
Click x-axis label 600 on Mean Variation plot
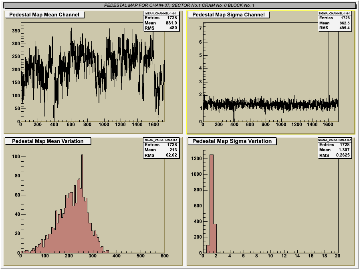pos(164,256)
